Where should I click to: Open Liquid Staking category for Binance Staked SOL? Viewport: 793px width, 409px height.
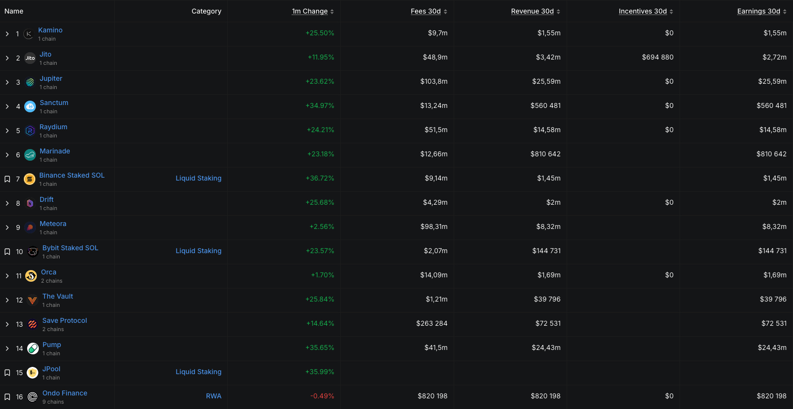(x=198, y=178)
